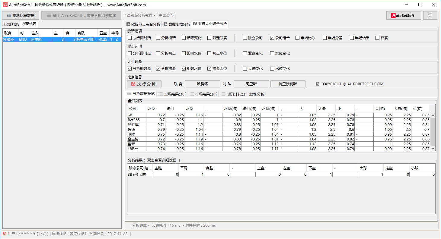Click the red status bar user icon
The image size is (441, 239).
(x=5, y=234)
